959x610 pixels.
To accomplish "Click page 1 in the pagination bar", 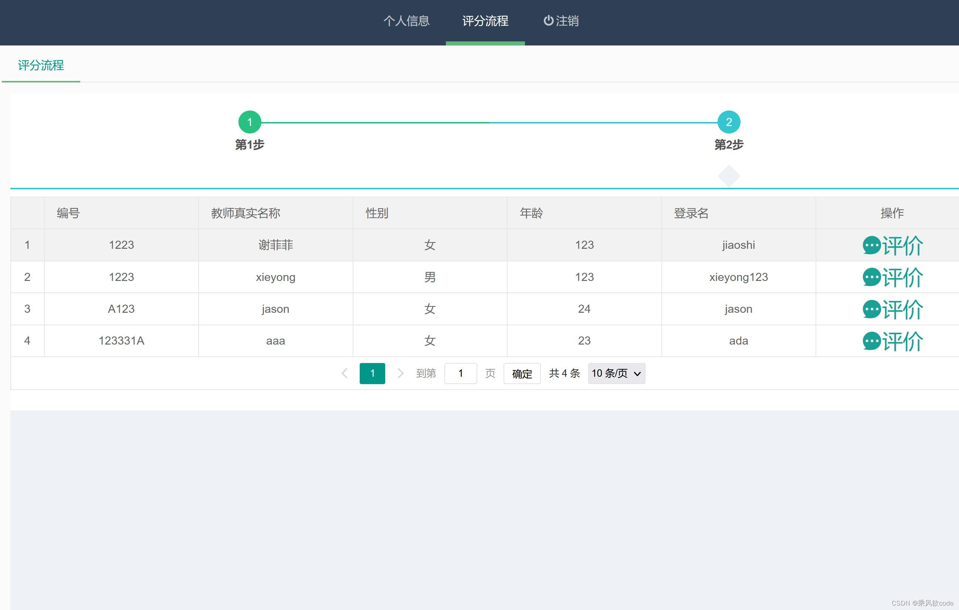I will click(372, 373).
